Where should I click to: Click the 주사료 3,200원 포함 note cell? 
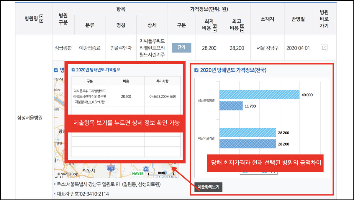point(163,96)
